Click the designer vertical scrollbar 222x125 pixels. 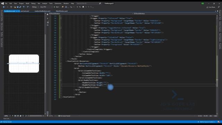tap(45, 63)
